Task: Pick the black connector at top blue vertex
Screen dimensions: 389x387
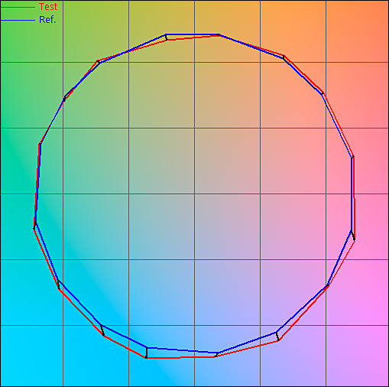Action: pos(167,37)
